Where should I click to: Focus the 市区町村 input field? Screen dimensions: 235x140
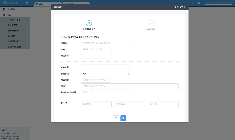[x=96, y=80]
